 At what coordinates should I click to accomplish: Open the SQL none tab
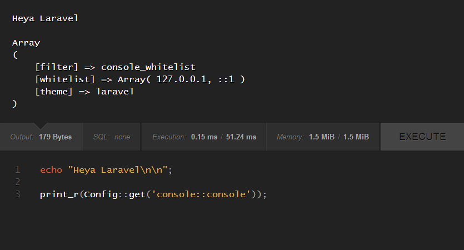[111, 137]
